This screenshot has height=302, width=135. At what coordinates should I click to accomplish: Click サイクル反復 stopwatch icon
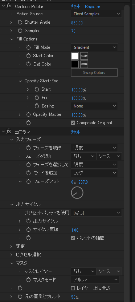[28, 230]
